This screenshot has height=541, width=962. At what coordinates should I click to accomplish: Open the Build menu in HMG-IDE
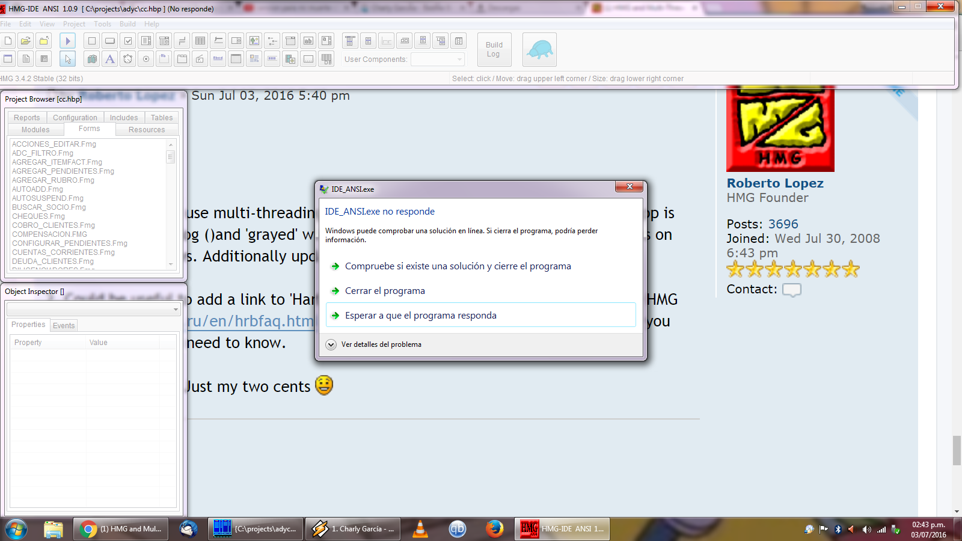(x=128, y=24)
